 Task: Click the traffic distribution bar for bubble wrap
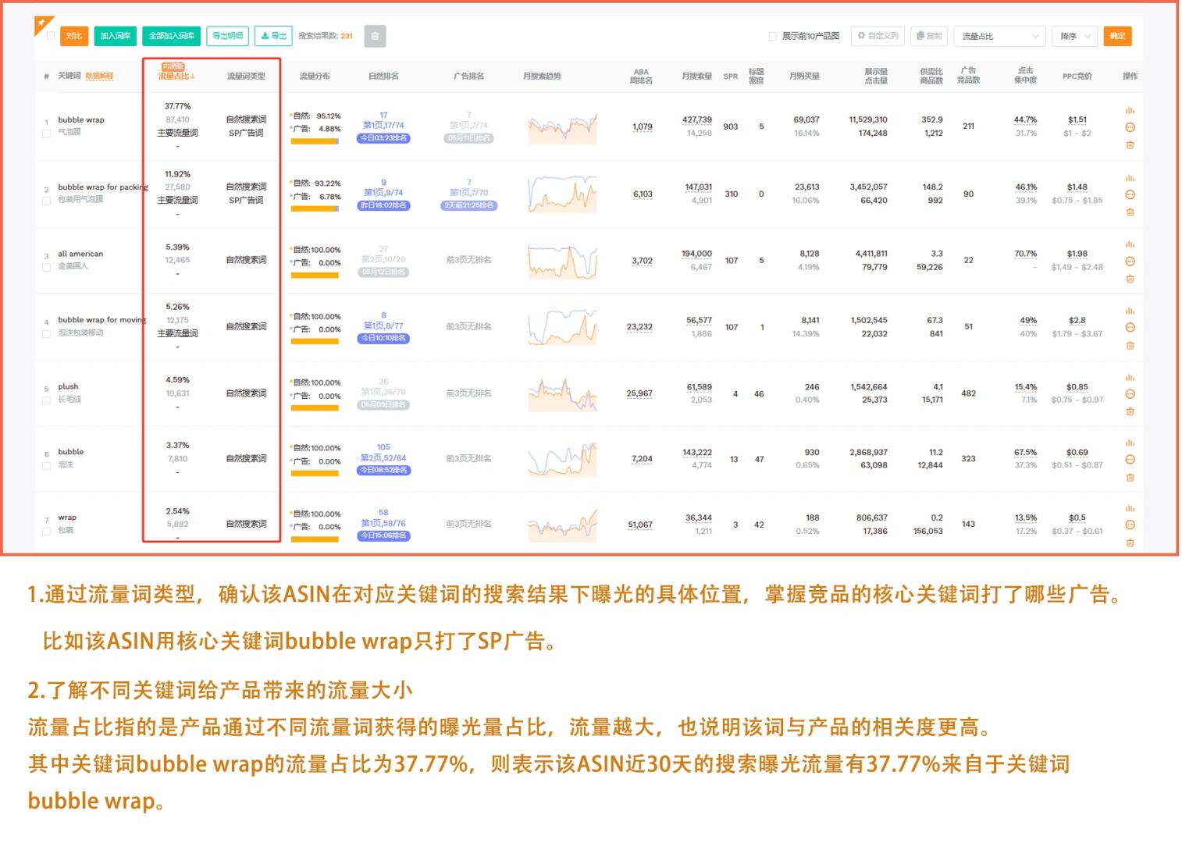coord(315,141)
